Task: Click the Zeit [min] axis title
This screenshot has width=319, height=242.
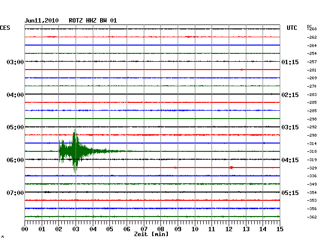Action: [151, 234]
